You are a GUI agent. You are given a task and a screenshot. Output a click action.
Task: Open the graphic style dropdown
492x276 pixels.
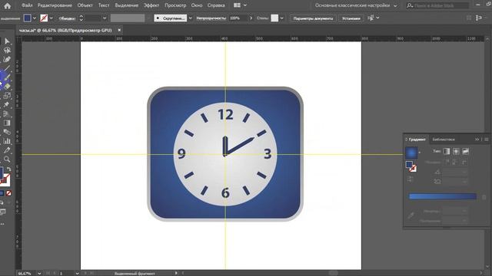(281, 18)
